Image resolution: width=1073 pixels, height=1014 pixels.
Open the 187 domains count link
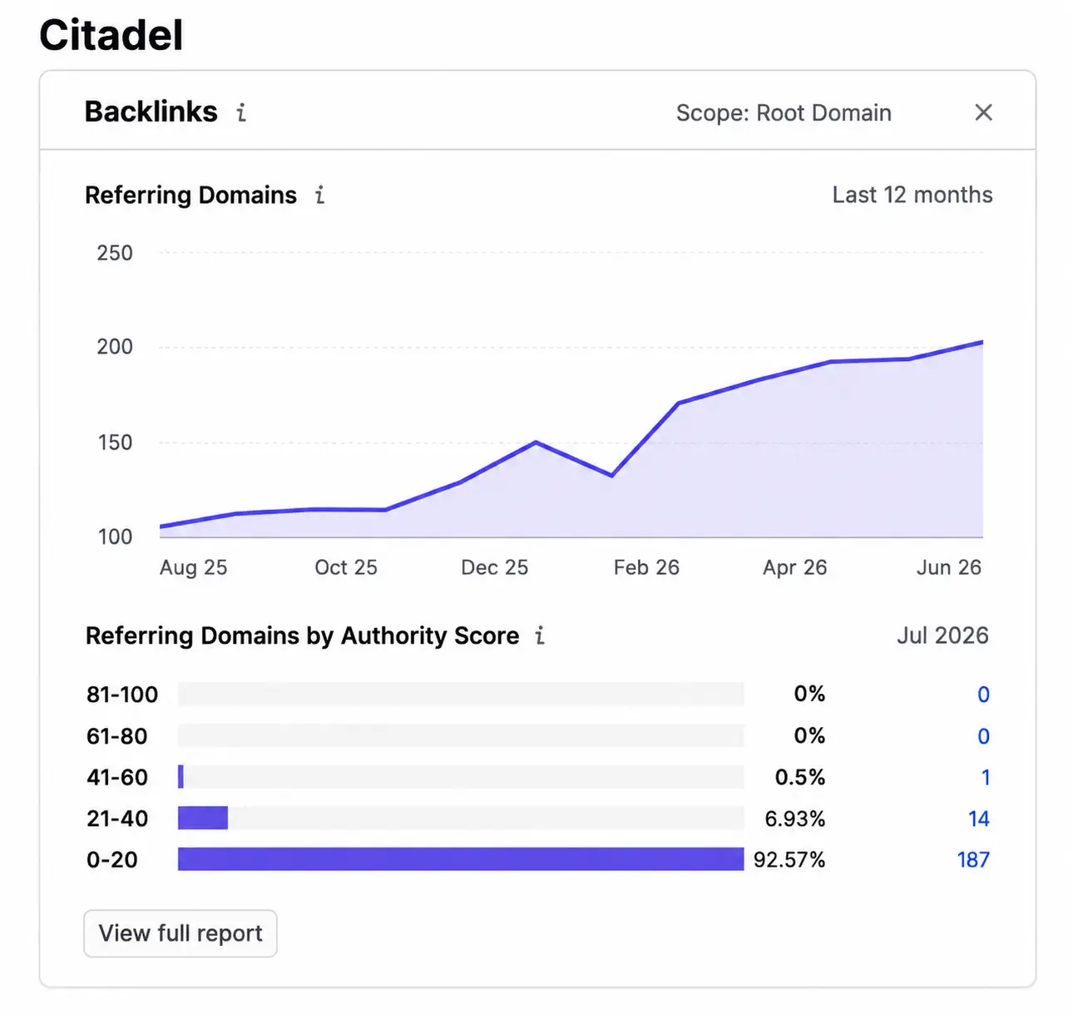click(973, 859)
